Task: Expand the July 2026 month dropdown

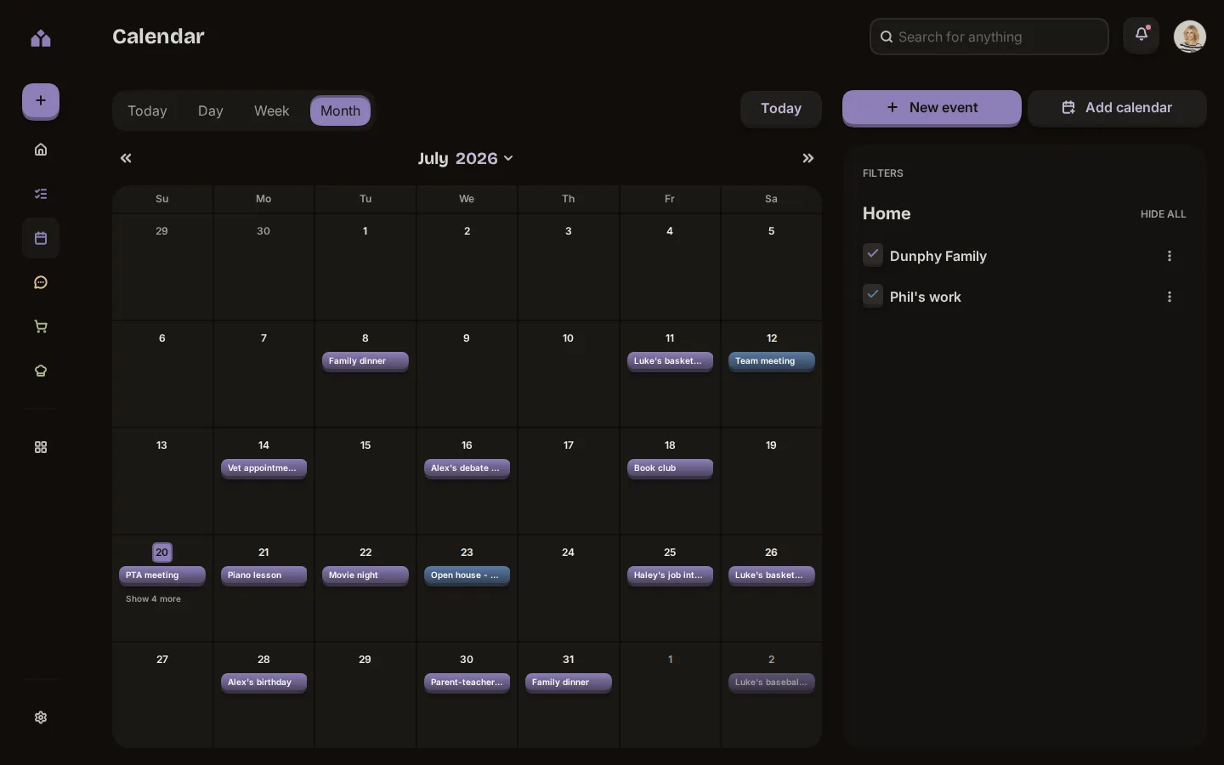Action: pyautogui.click(x=466, y=158)
